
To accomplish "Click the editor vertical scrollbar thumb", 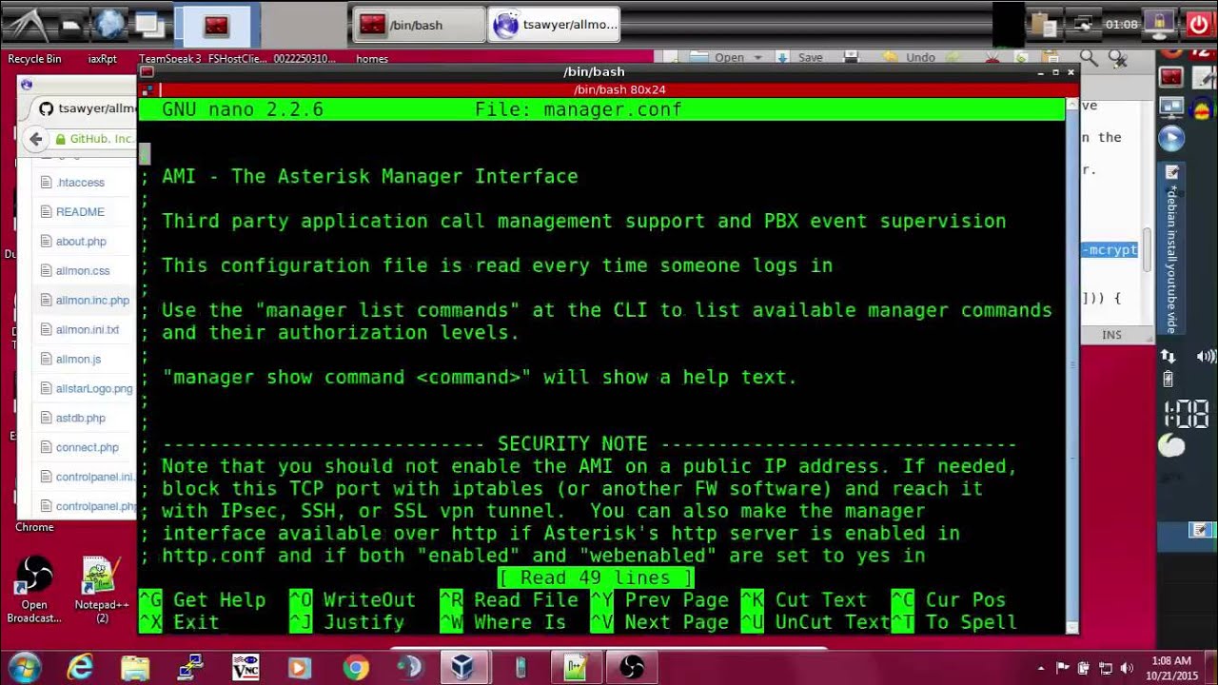I will pyautogui.click(x=1148, y=252).
